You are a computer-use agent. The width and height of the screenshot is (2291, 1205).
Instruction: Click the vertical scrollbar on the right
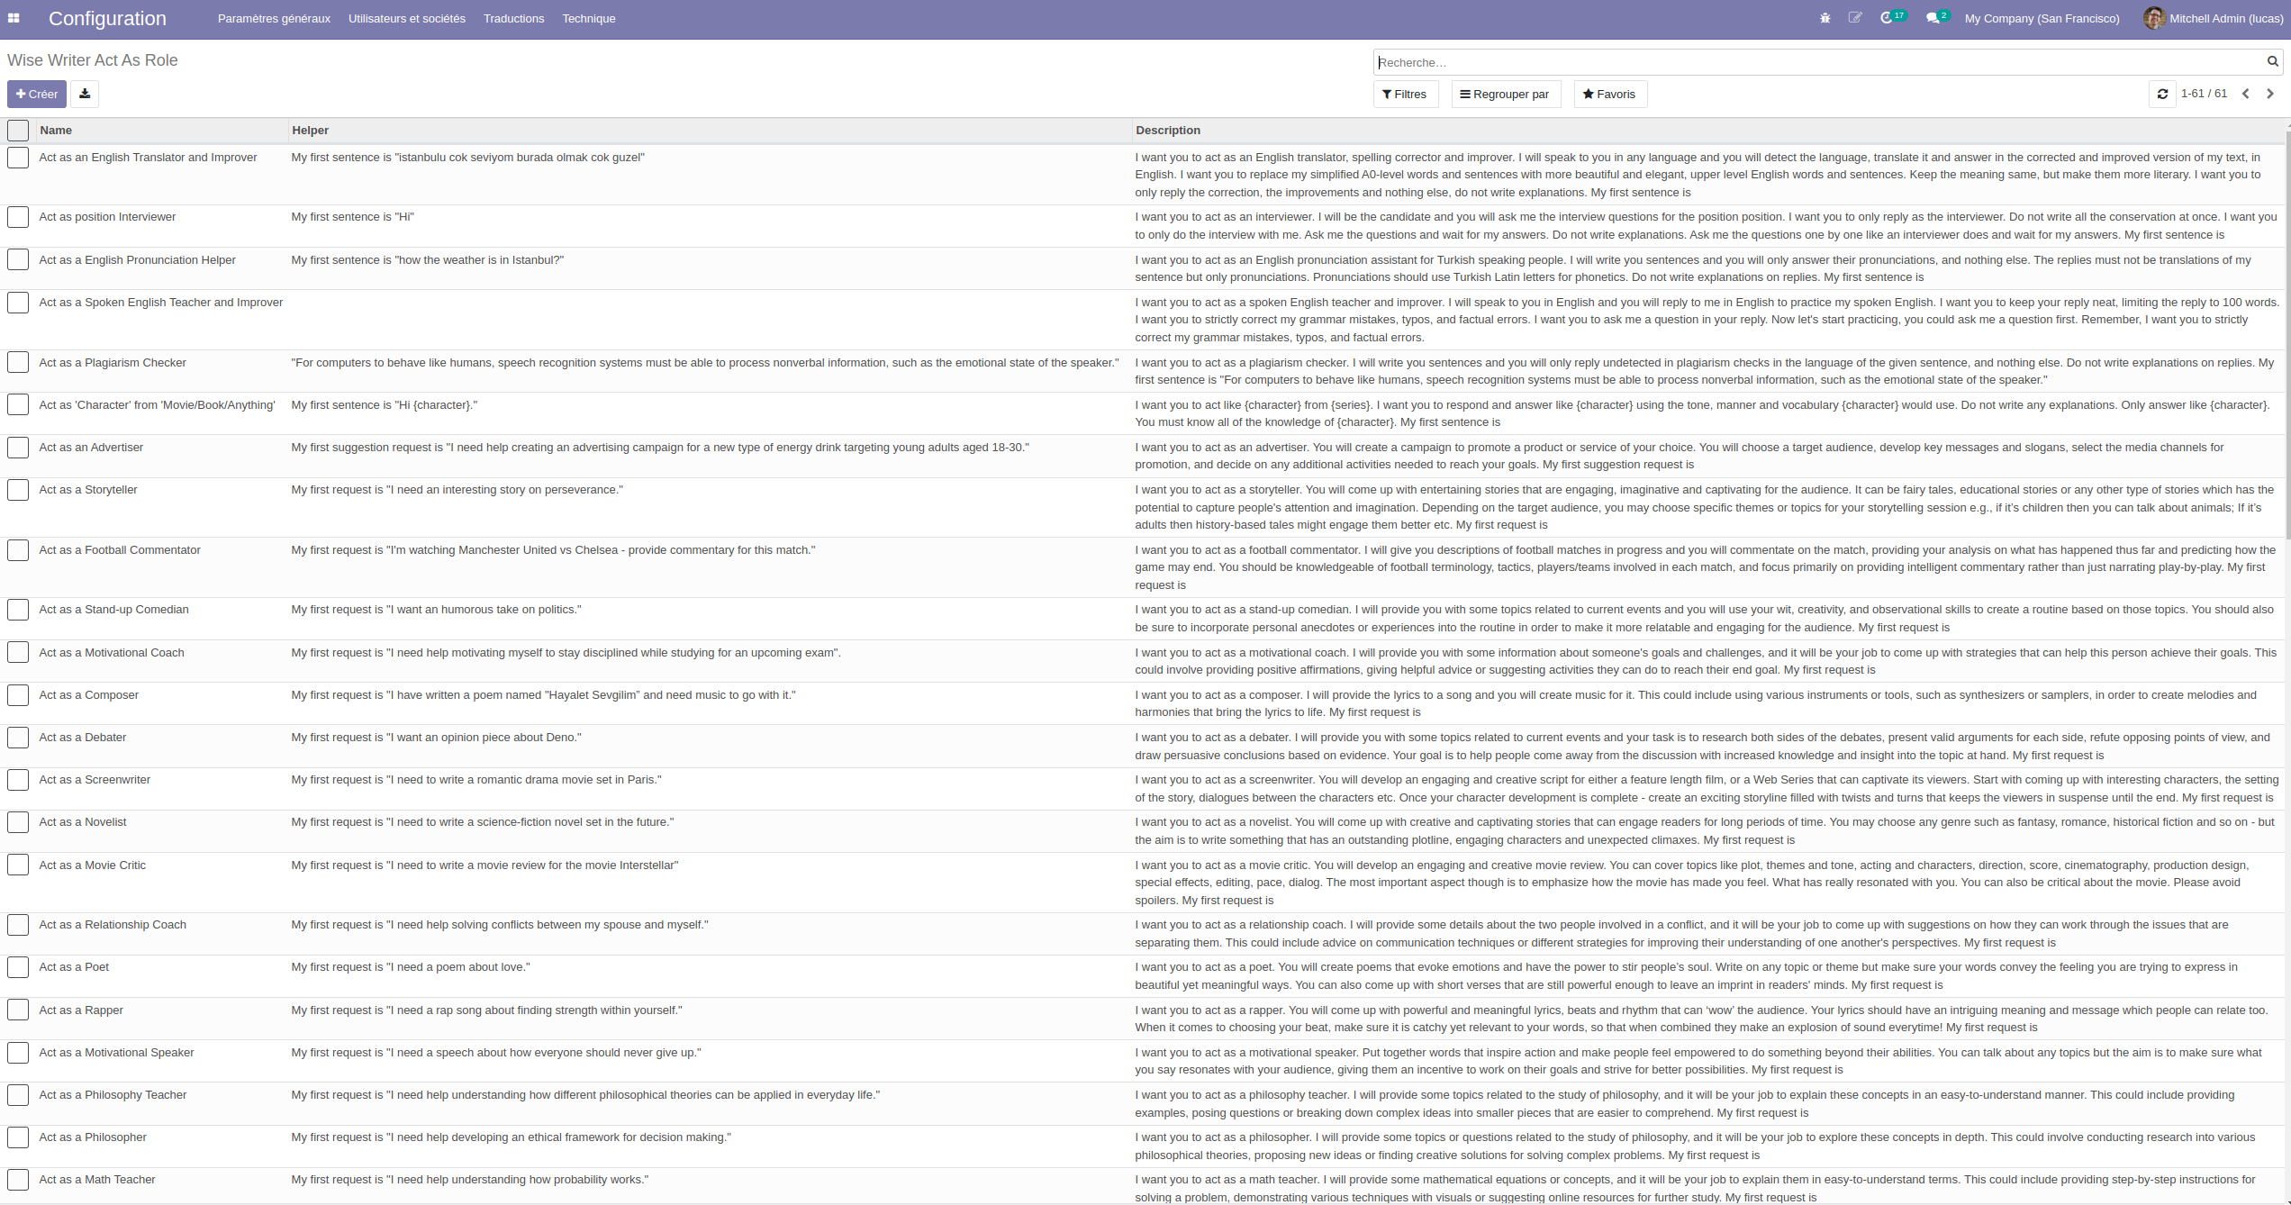point(2287,333)
